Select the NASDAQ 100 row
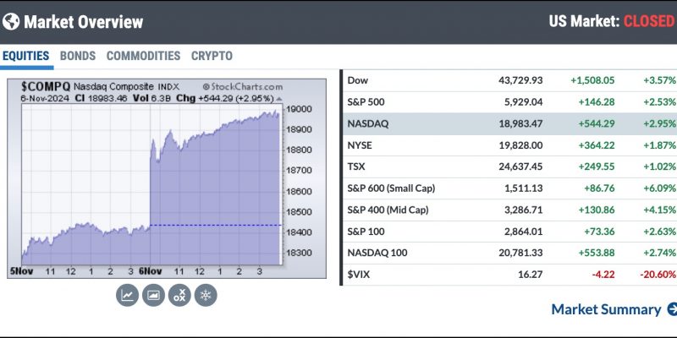 coord(509,253)
